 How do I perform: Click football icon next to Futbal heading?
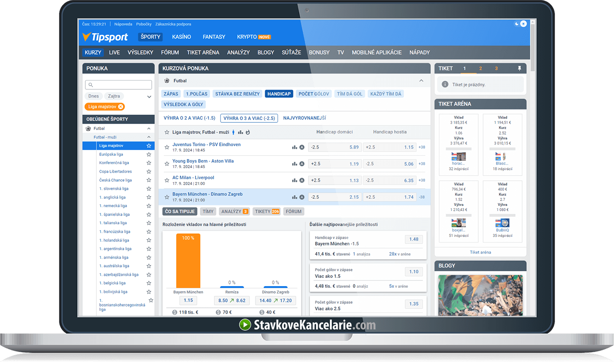(167, 81)
